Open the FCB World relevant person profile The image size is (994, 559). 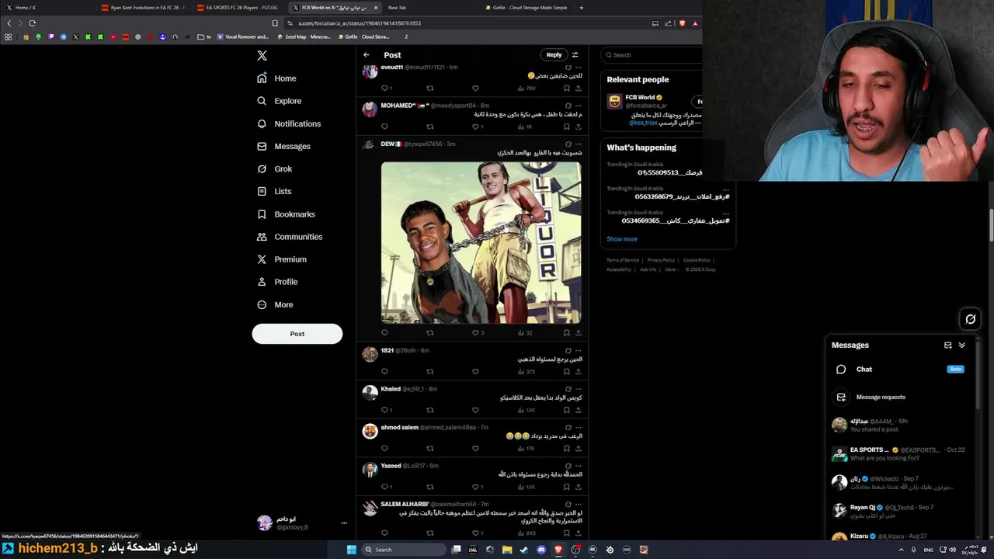pyautogui.click(x=640, y=98)
